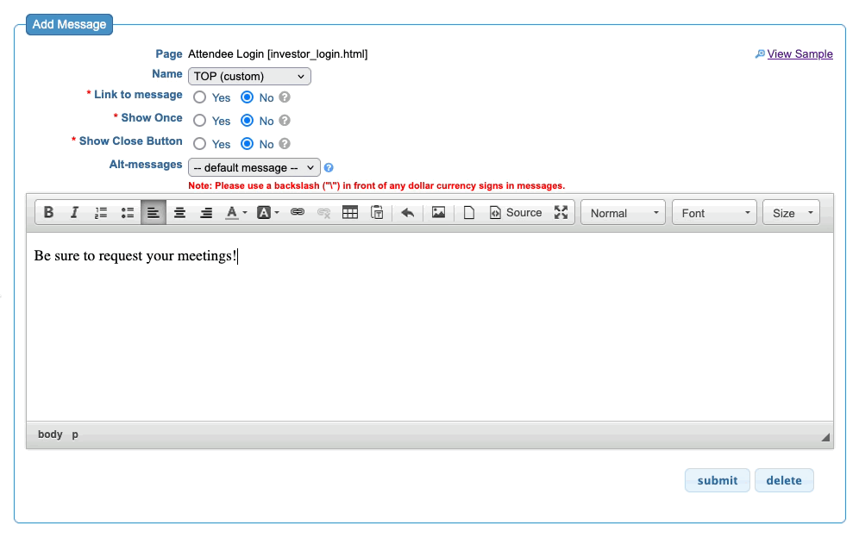
Task: Select the p element in path bar
Action: [x=75, y=435]
